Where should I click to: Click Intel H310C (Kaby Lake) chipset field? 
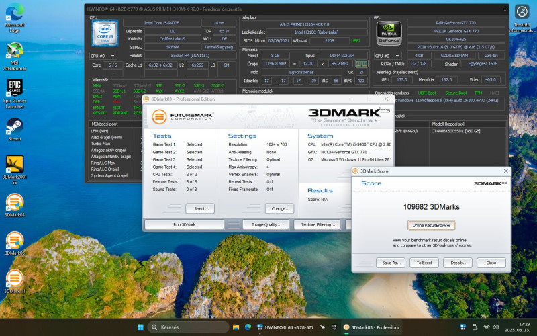click(x=317, y=32)
